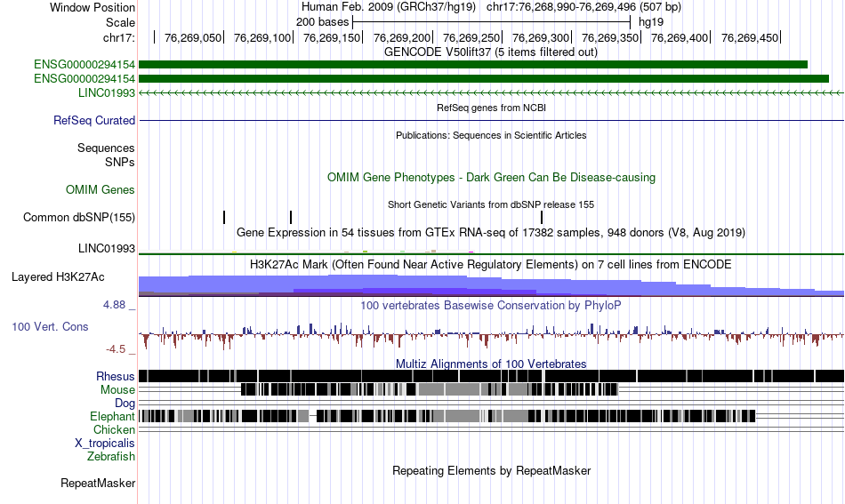Click the -4.5 lower scale value
This screenshot has width=845, height=504.
(116, 349)
